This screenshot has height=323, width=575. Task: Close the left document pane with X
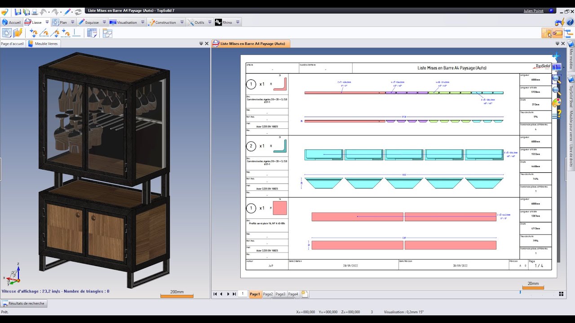(207, 44)
